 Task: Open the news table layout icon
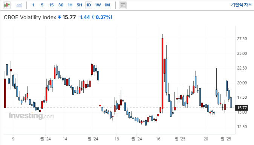coord(123,5)
